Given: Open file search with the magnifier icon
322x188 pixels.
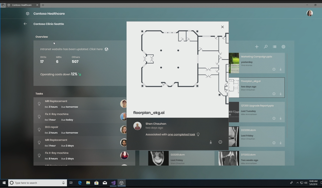Looking at the screenshot, I should (x=265, y=47).
